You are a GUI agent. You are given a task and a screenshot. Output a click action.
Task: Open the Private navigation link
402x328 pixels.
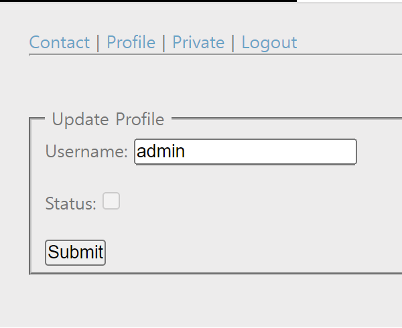point(198,43)
